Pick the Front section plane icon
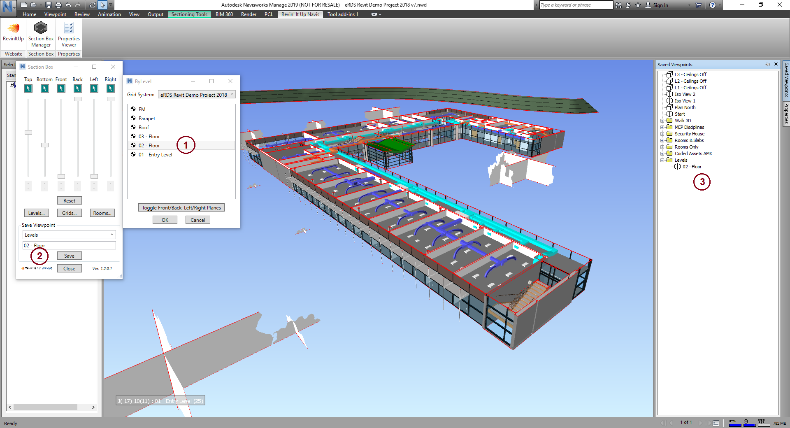Viewport: 790px width, 428px height. 61,88
